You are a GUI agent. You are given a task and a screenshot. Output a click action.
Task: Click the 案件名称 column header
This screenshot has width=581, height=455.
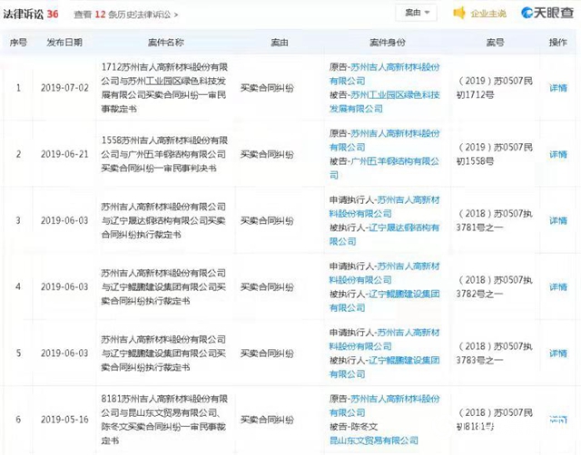[165, 43]
